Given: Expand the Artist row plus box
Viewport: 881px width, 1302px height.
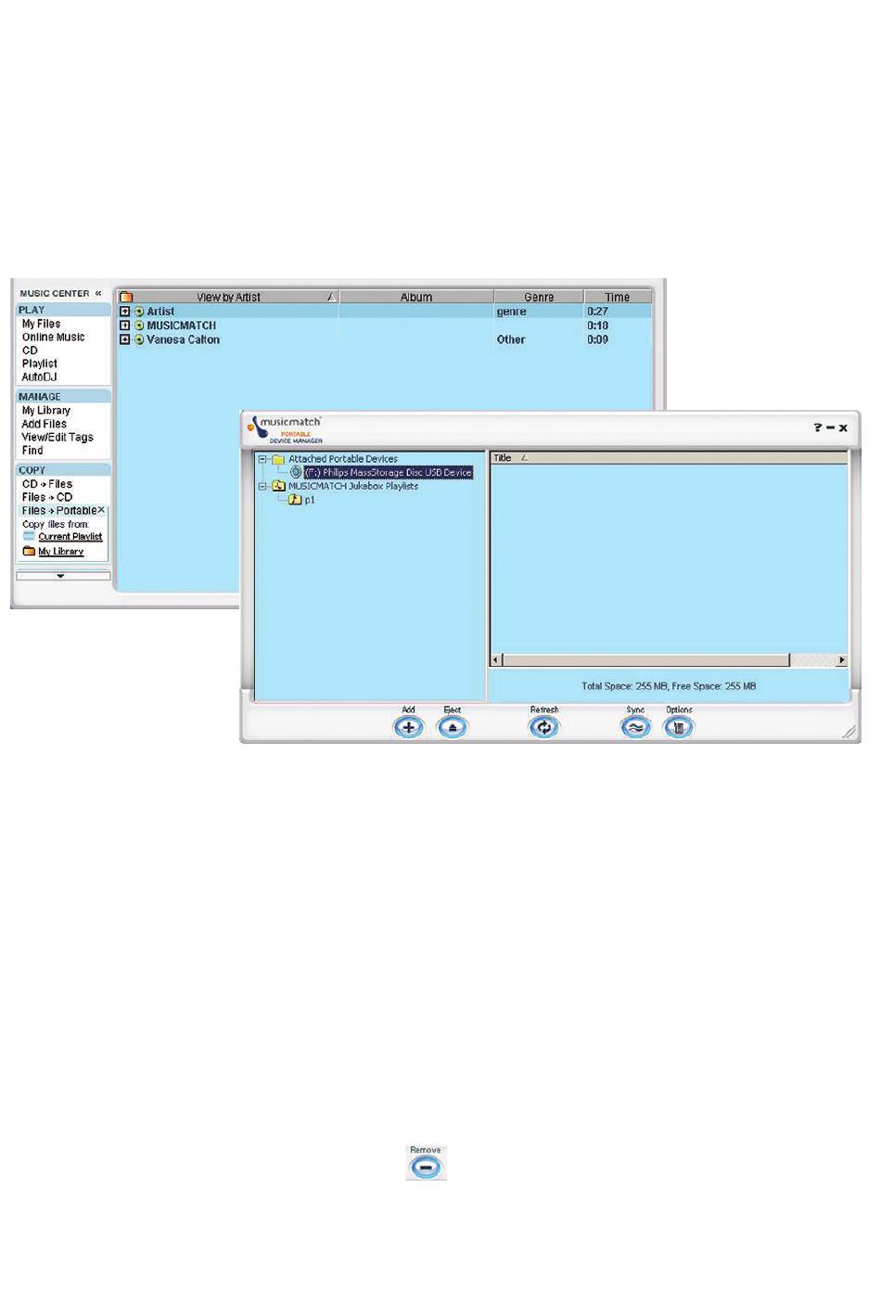Looking at the screenshot, I should tap(125, 312).
